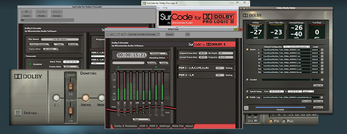Toggle the Timecode Enabled indicator
Viewport: 347px width, 134px height.
tap(30, 64)
